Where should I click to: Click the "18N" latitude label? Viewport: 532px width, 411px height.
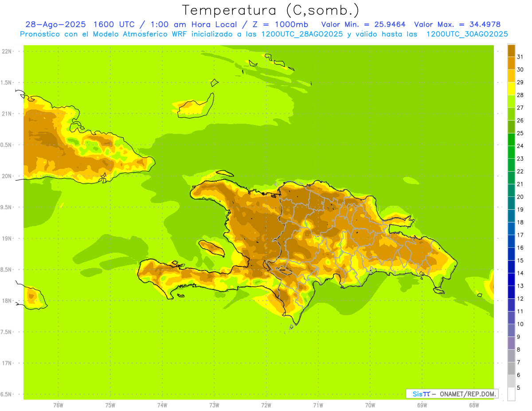[7, 301]
